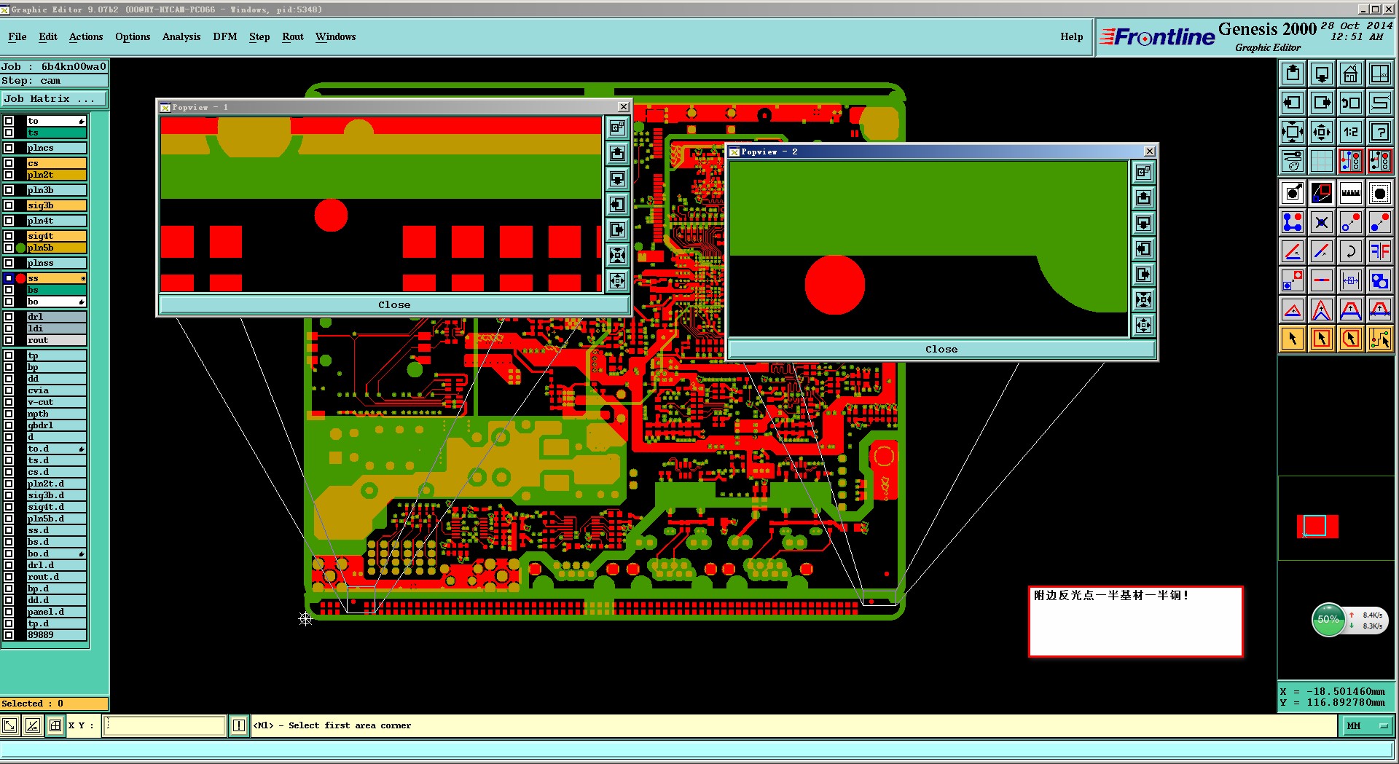Toggle the 'plncs' layer checkbox

(x=9, y=148)
